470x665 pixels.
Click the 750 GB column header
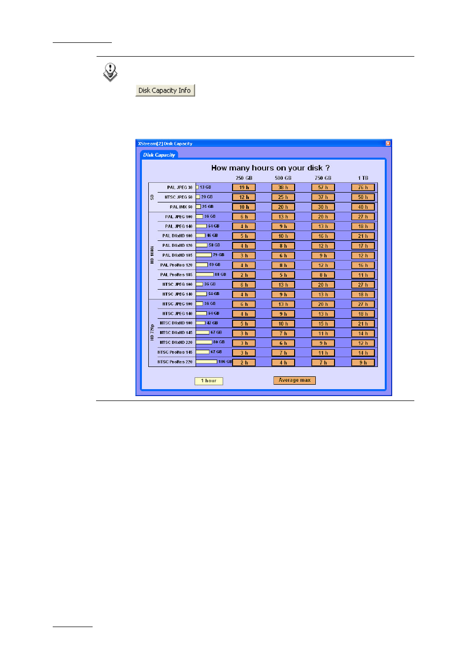pos(323,178)
